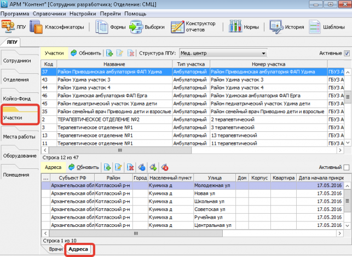Image resolution: width=352 pixels, height=257 pixels.
Task: Click the участки table horizontal scrollbar thumb
Action: pos(120,150)
